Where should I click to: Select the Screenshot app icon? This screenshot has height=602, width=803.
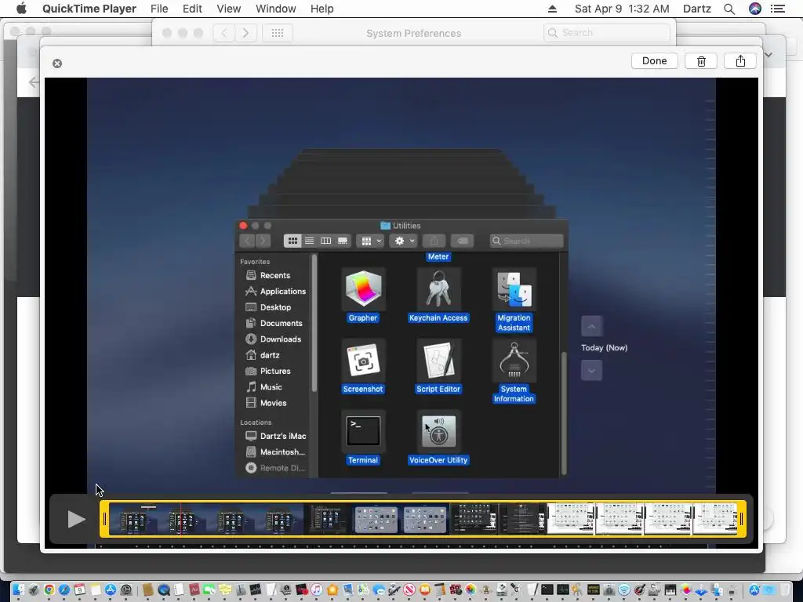(x=362, y=361)
